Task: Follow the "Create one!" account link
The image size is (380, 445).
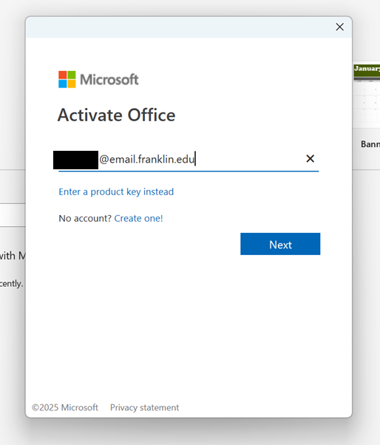Action: pos(138,218)
